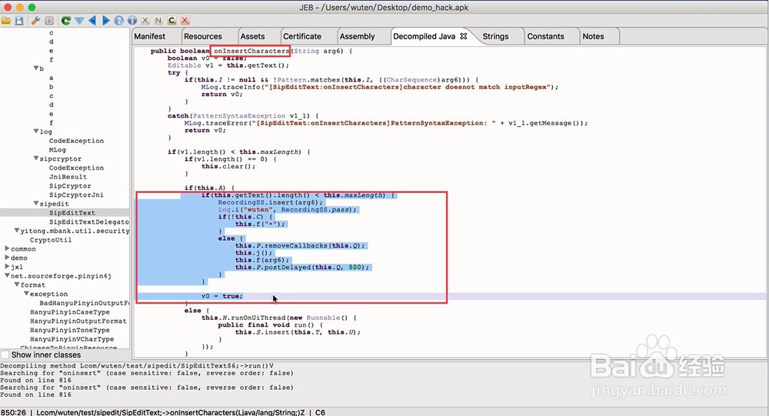Save using the floppy disk icon
This screenshot has height=416, width=769.
[19, 21]
